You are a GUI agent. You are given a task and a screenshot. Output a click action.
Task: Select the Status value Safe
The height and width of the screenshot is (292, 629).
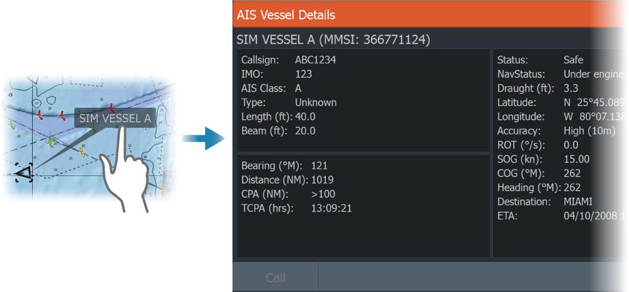(x=573, y=60)
